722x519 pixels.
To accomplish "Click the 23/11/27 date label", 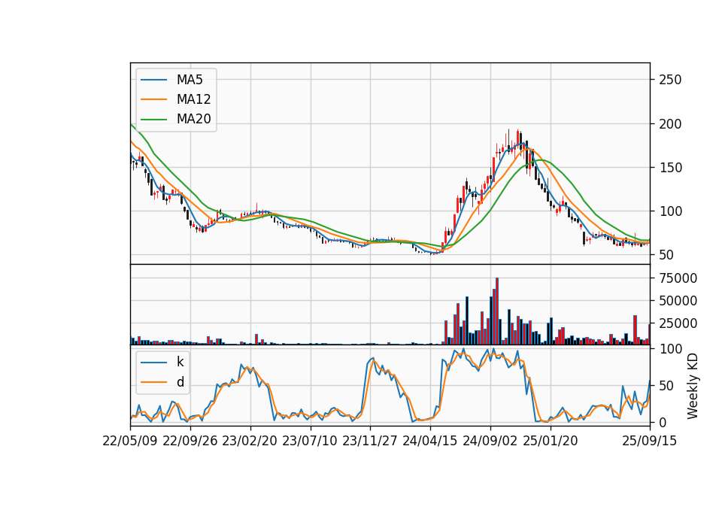I will pos(370,441).
